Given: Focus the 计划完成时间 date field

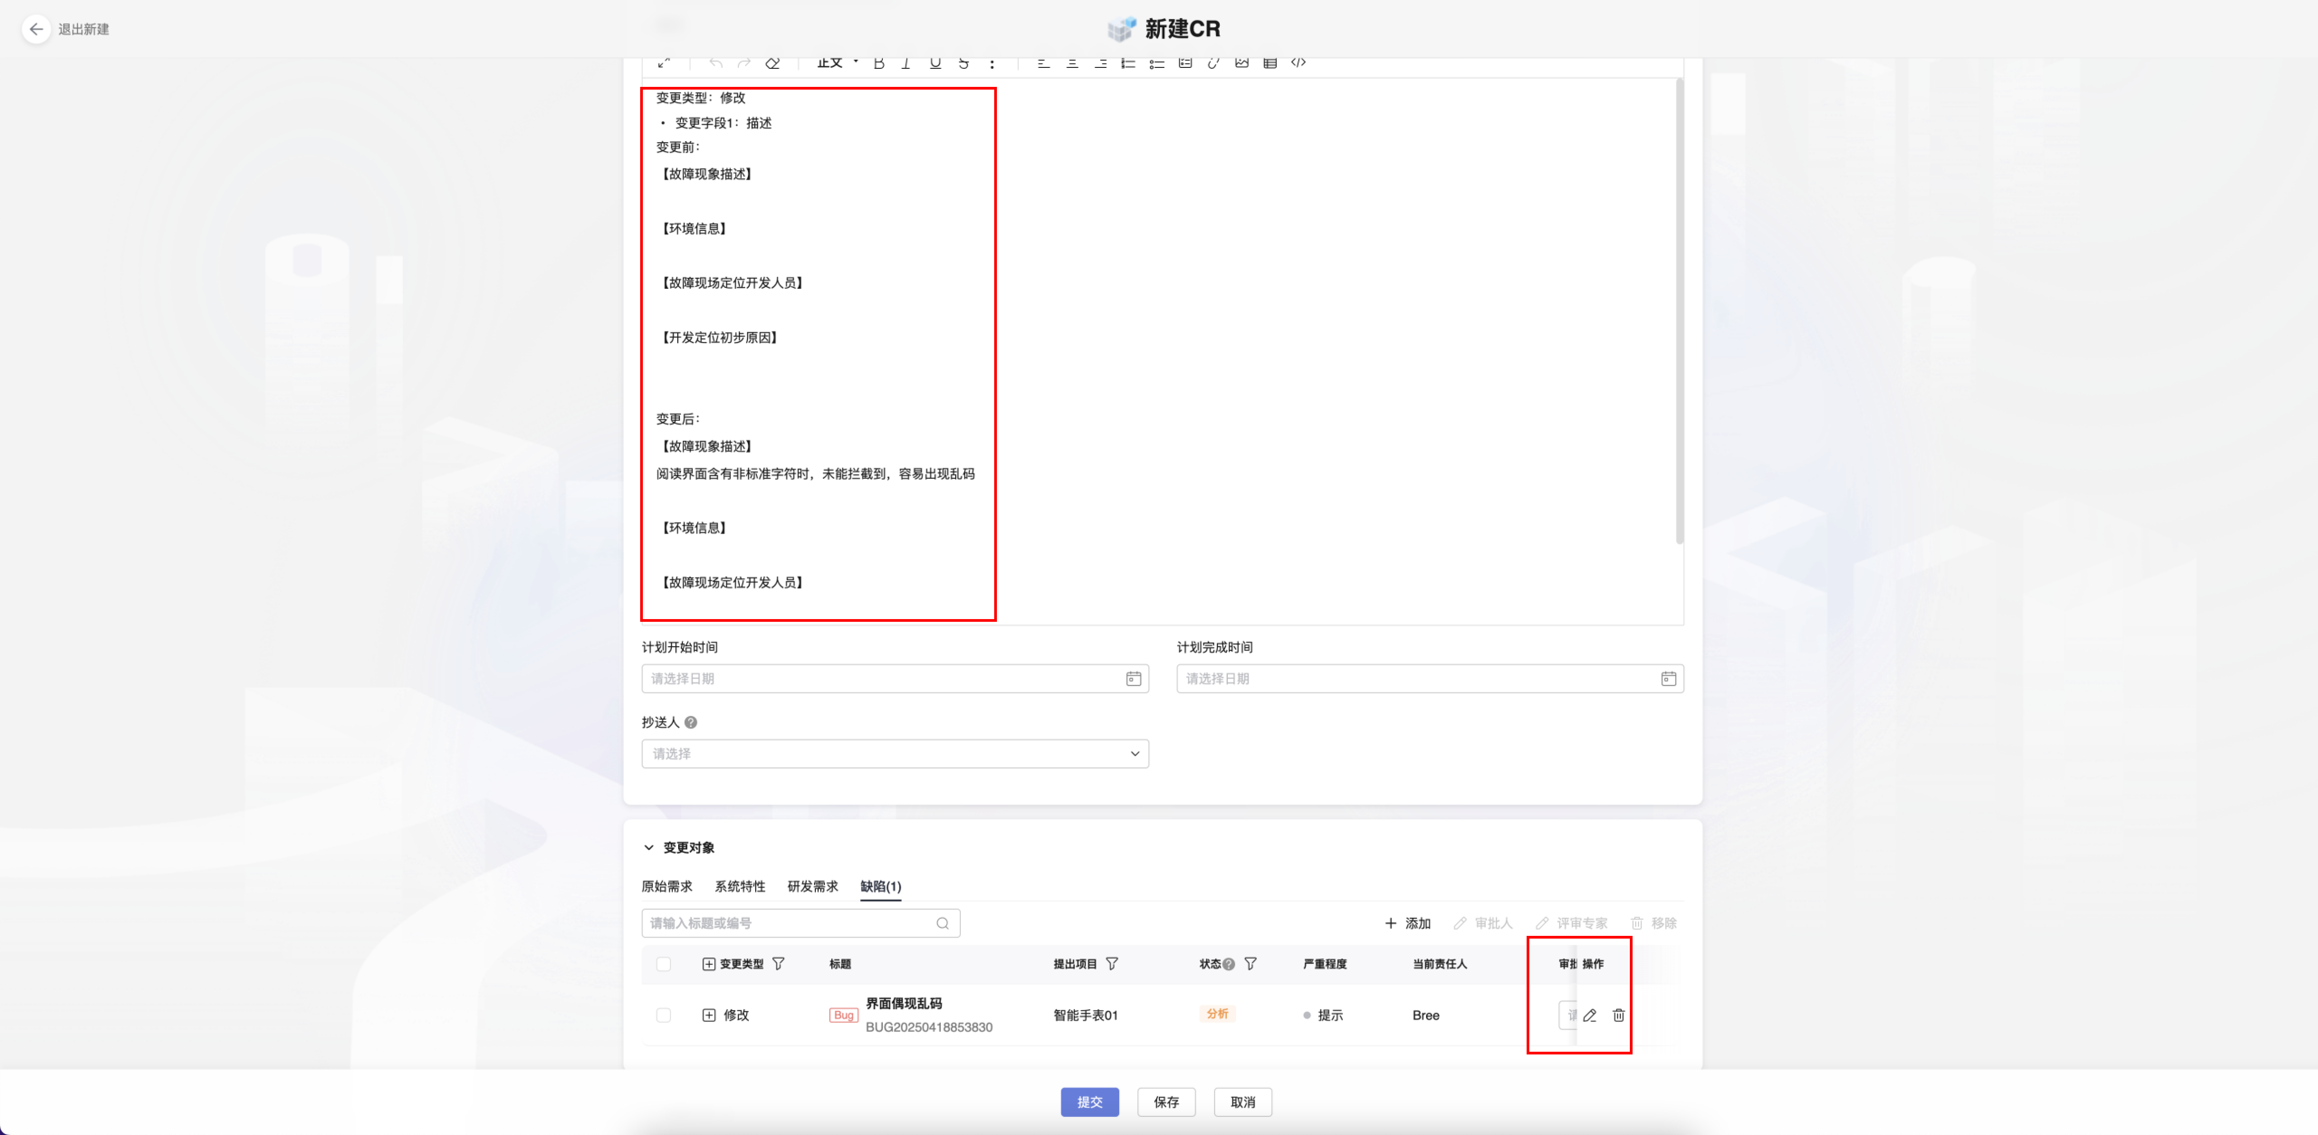Looking at the screenshot, I should click(x=1429, y=679).
